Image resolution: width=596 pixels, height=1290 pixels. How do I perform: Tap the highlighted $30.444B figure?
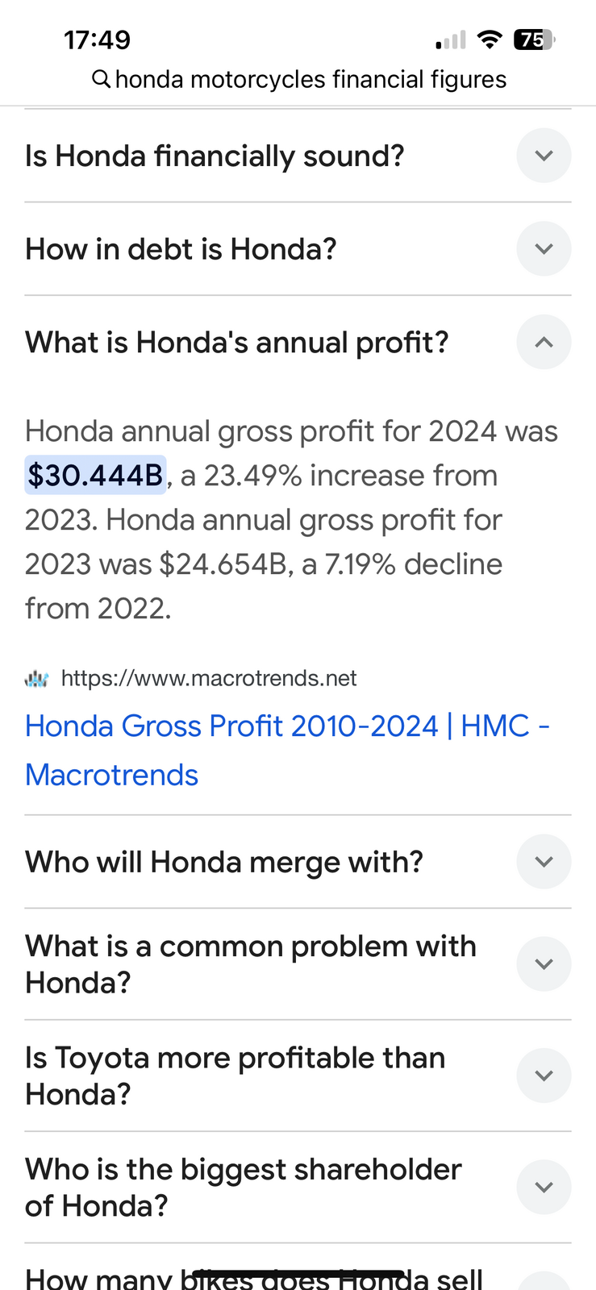coord(96,475)
